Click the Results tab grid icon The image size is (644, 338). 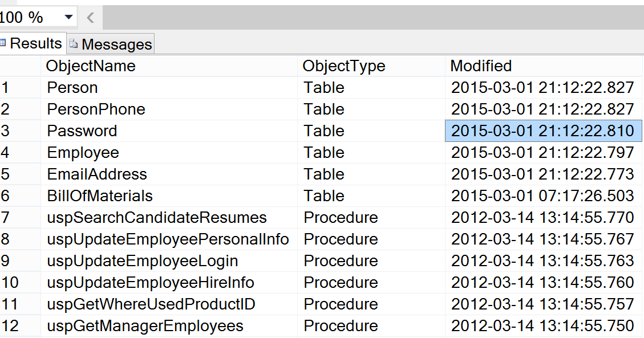pos(4,43)
